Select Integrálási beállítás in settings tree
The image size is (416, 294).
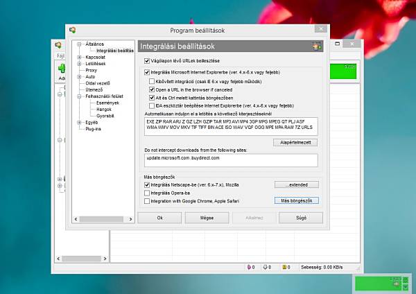pyautogui.click(x=114, y=51)
